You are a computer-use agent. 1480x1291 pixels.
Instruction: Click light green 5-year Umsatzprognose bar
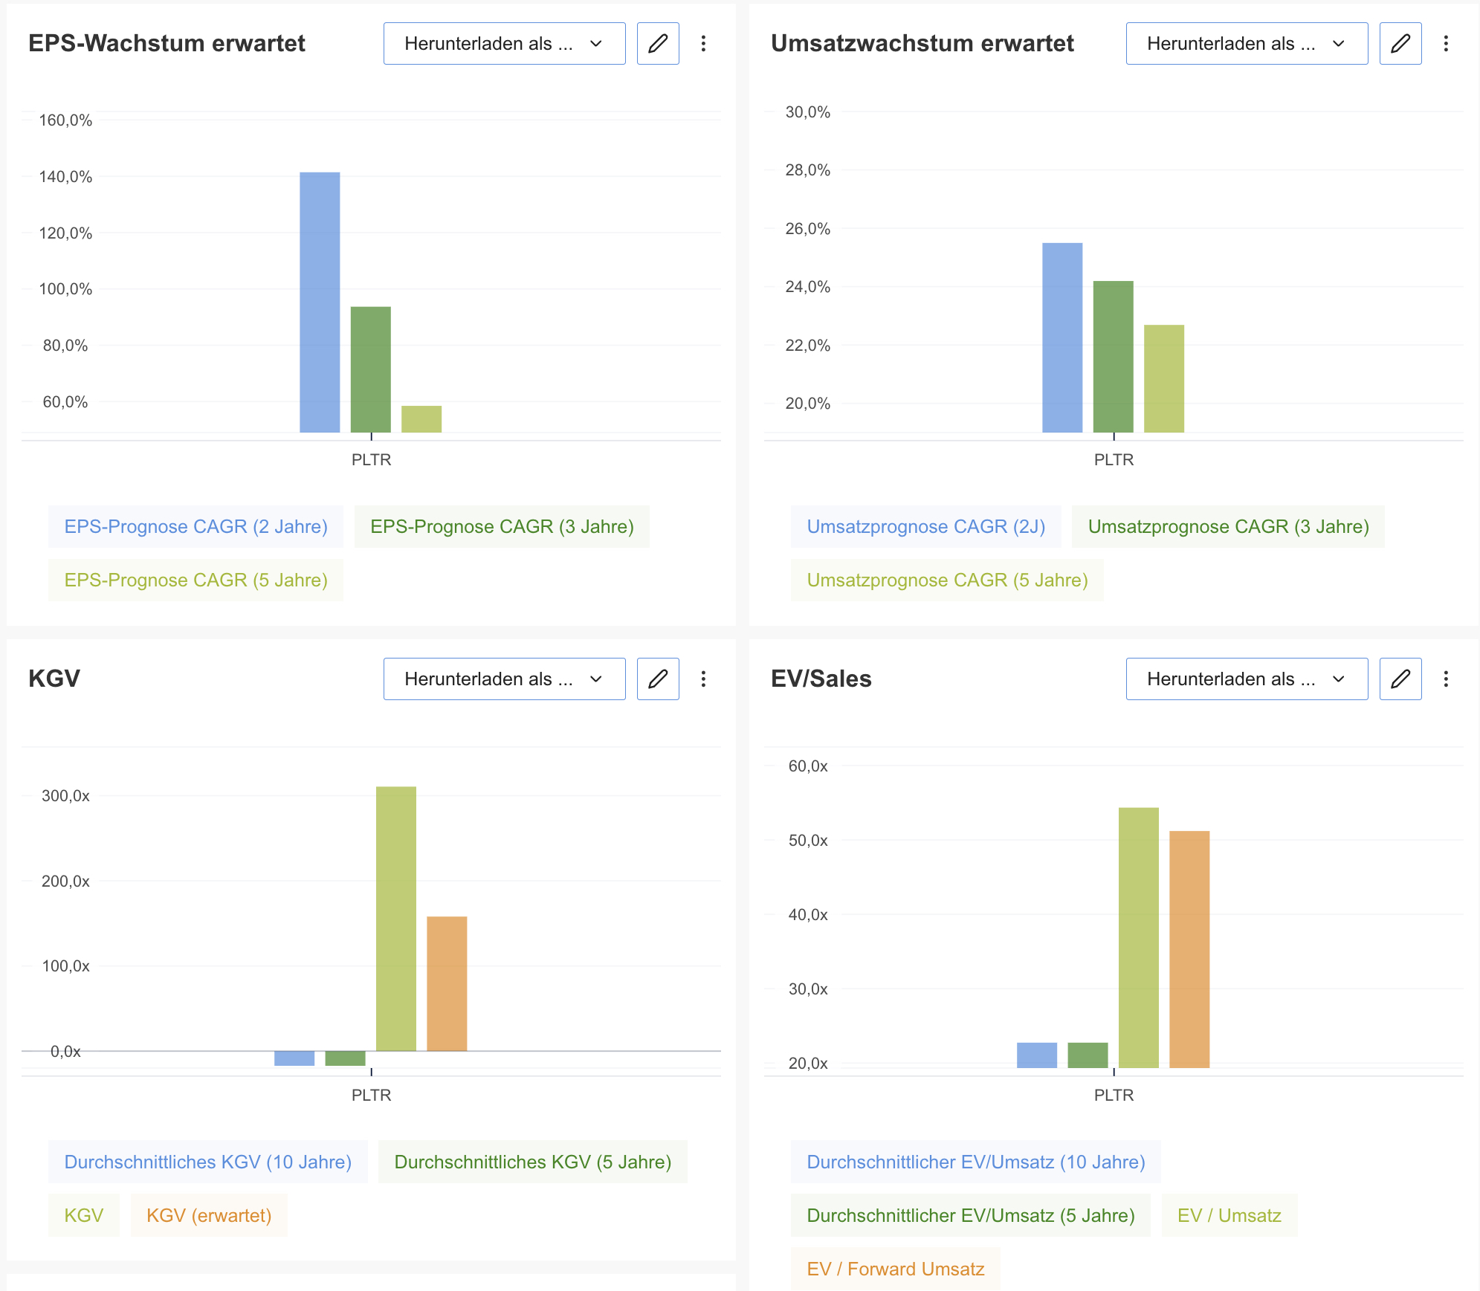pos(1164,378)
